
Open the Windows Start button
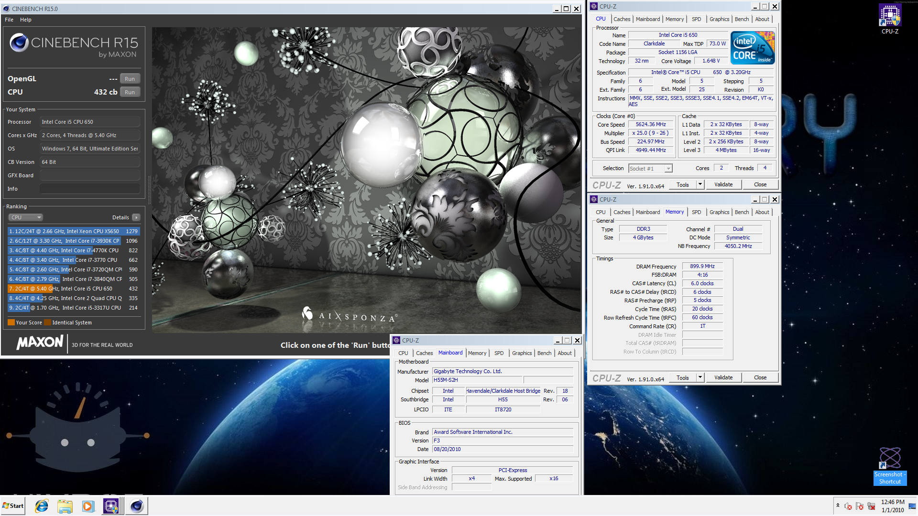point(13,506)
